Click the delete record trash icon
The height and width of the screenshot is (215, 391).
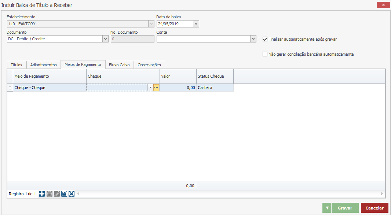pos(50,194)
